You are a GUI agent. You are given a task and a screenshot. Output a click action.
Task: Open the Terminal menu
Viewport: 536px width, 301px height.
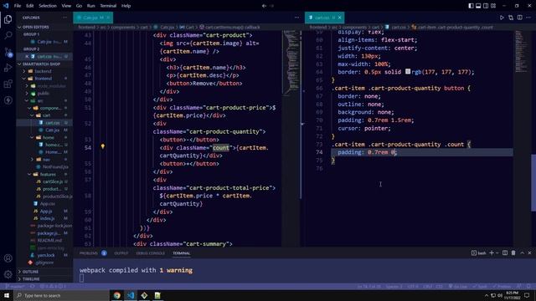click(108, 6)
